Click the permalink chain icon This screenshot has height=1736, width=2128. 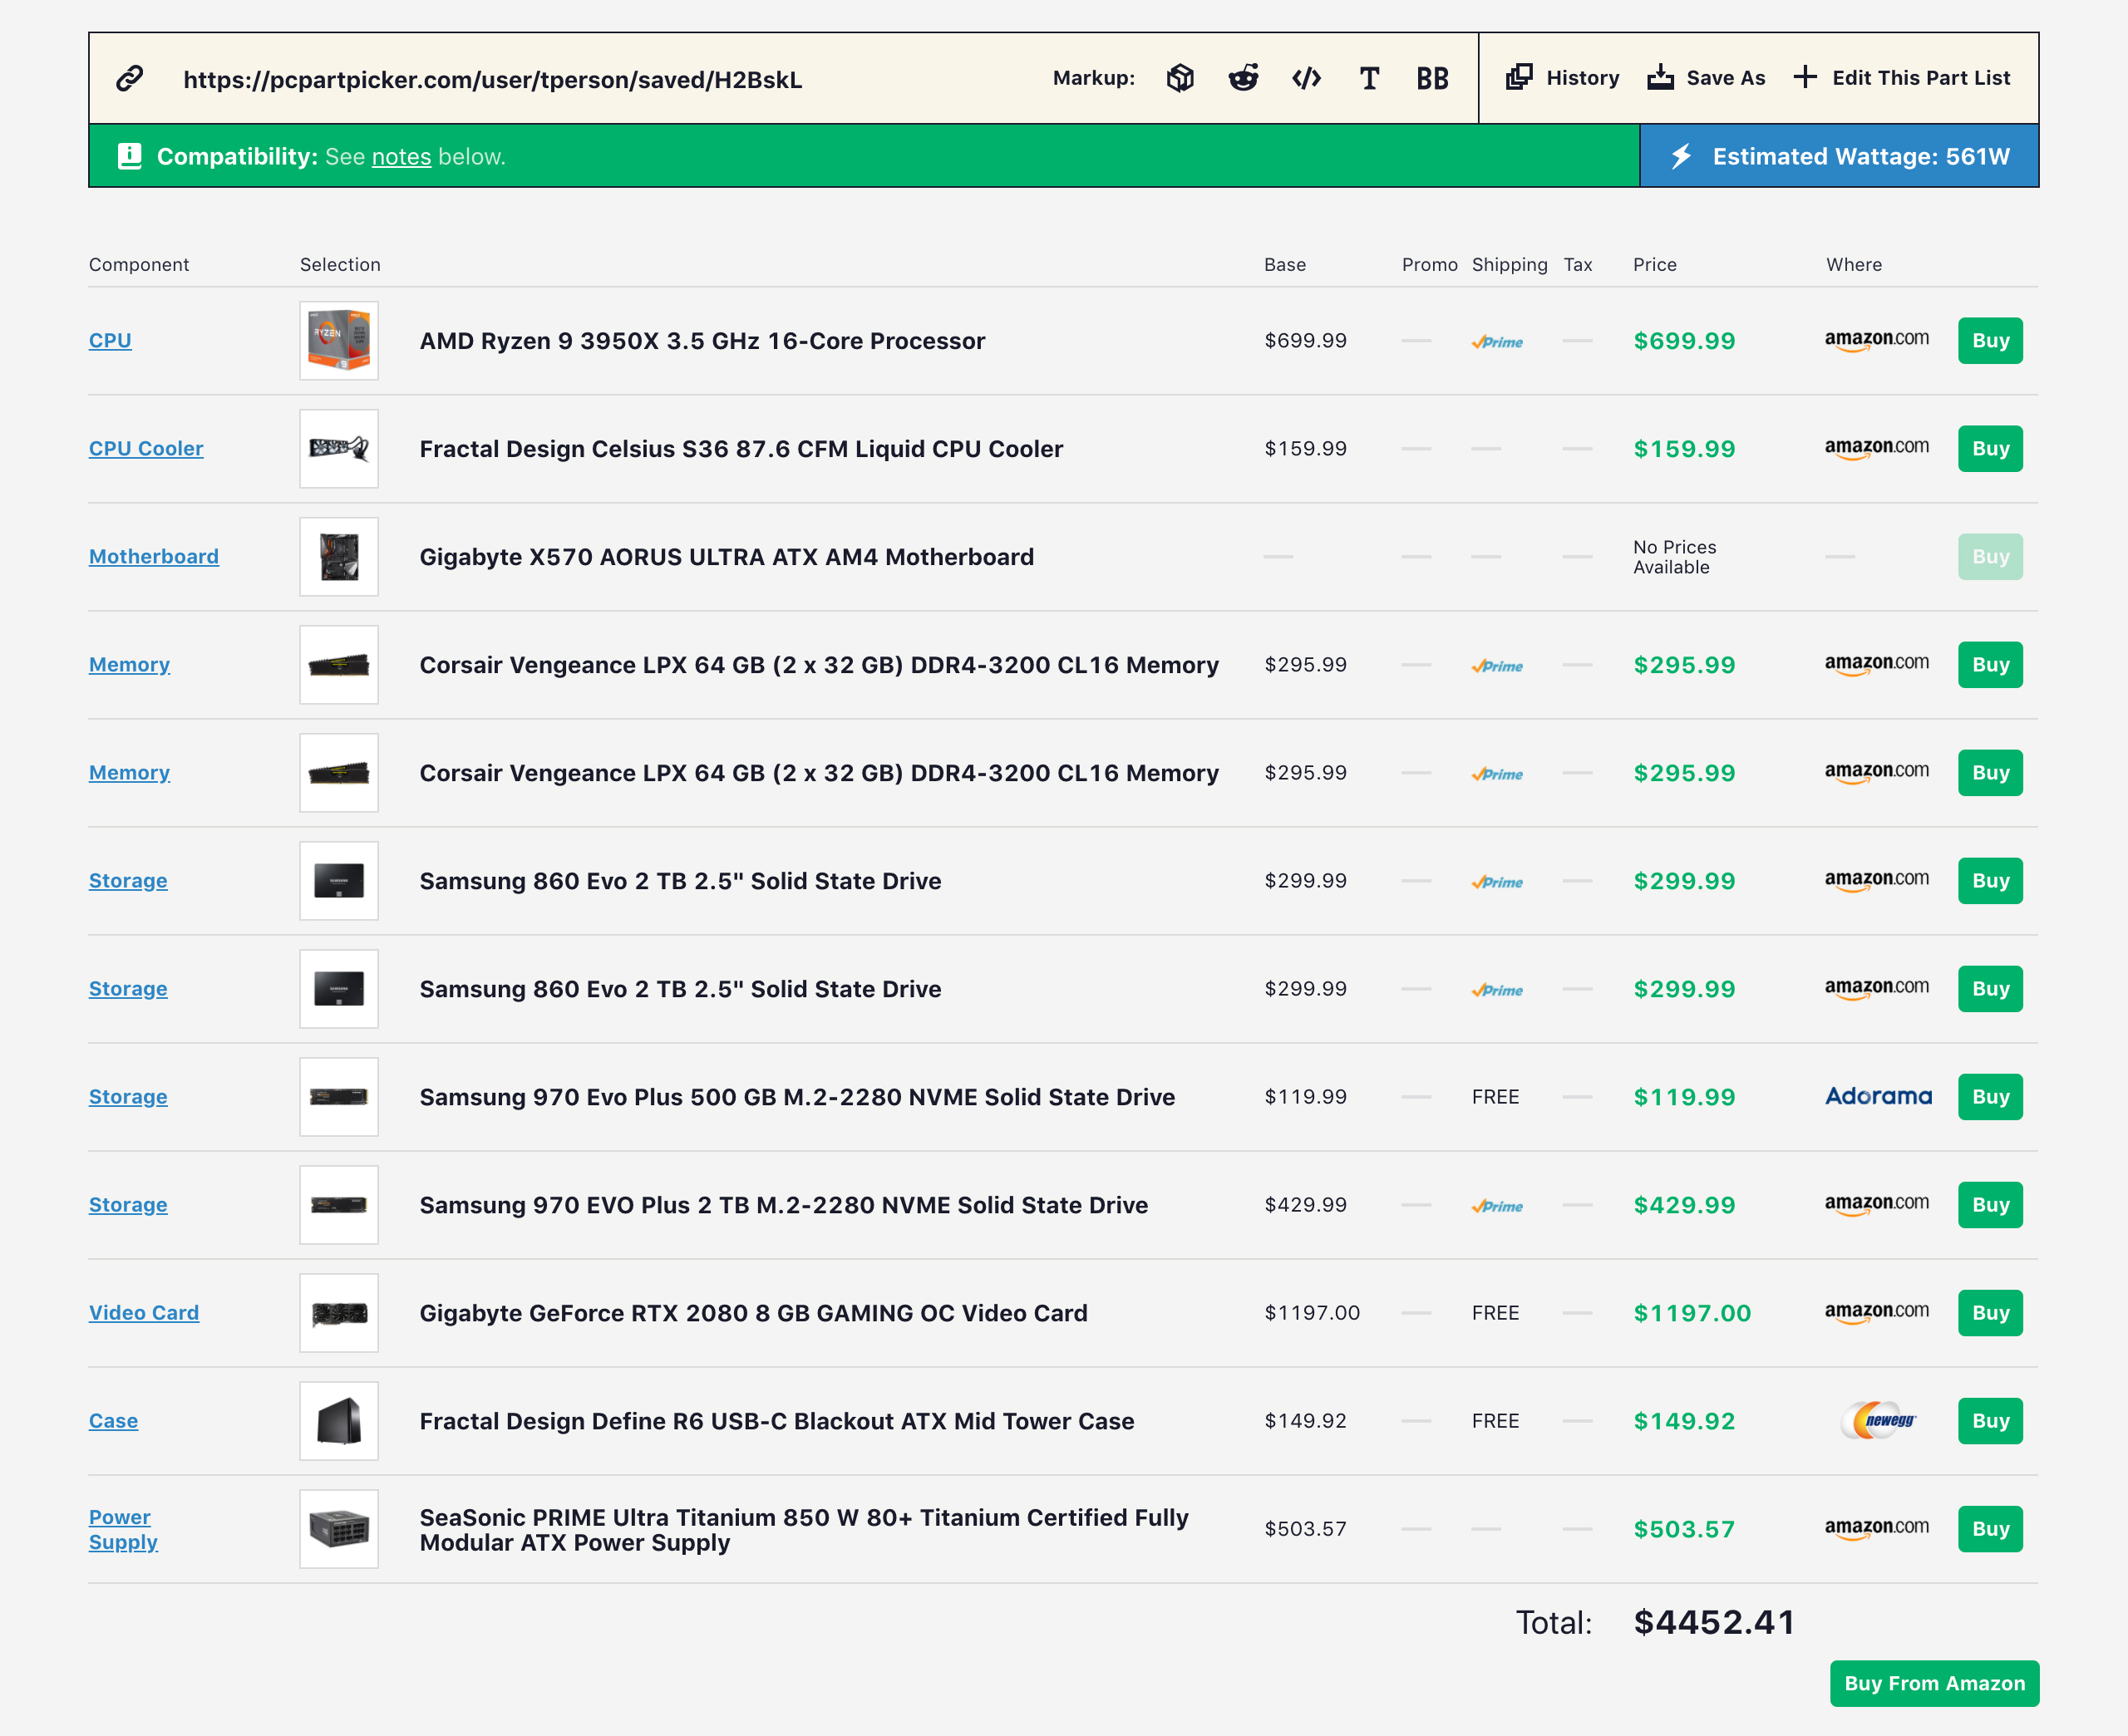click(130, 78)
